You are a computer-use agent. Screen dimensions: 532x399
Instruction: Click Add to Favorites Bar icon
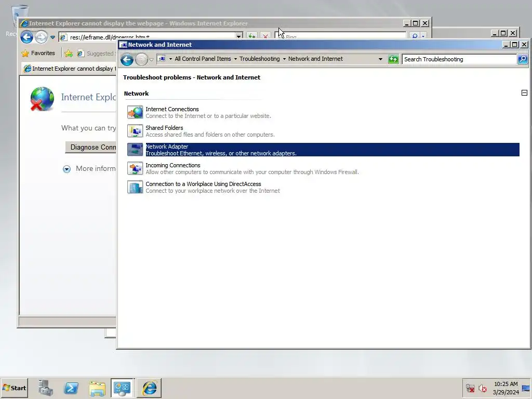click(69, 54)
